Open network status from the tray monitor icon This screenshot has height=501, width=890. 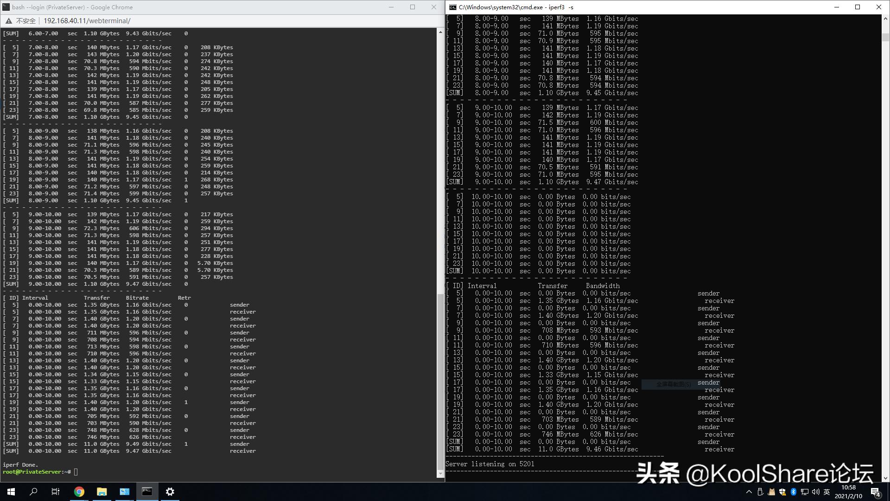[805, 492]
